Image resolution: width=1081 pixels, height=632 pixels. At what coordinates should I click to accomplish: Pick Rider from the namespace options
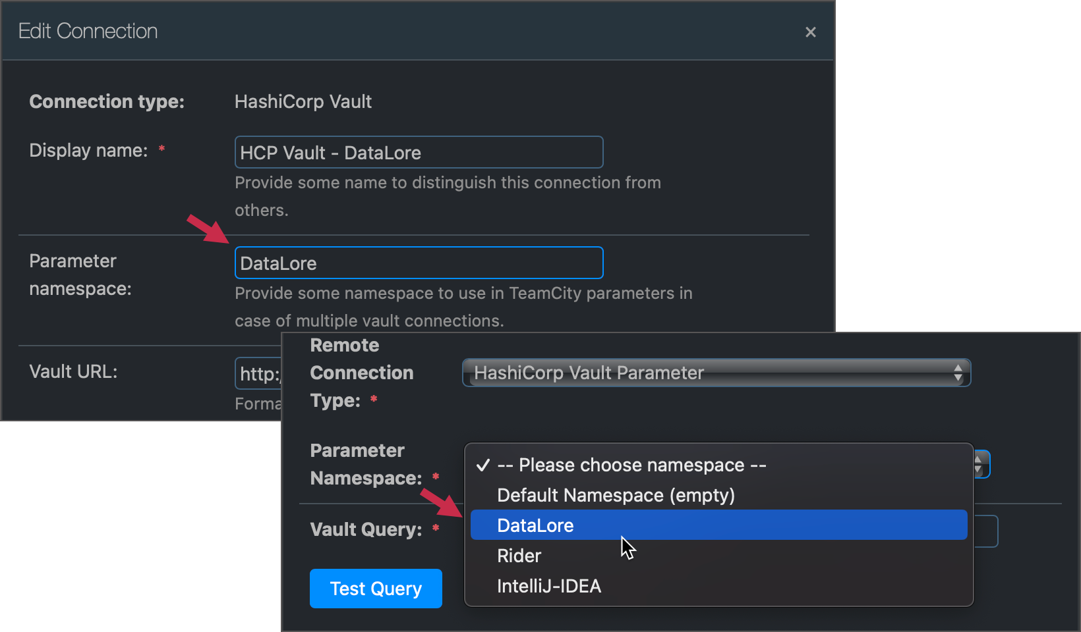[x=519, y=556]
